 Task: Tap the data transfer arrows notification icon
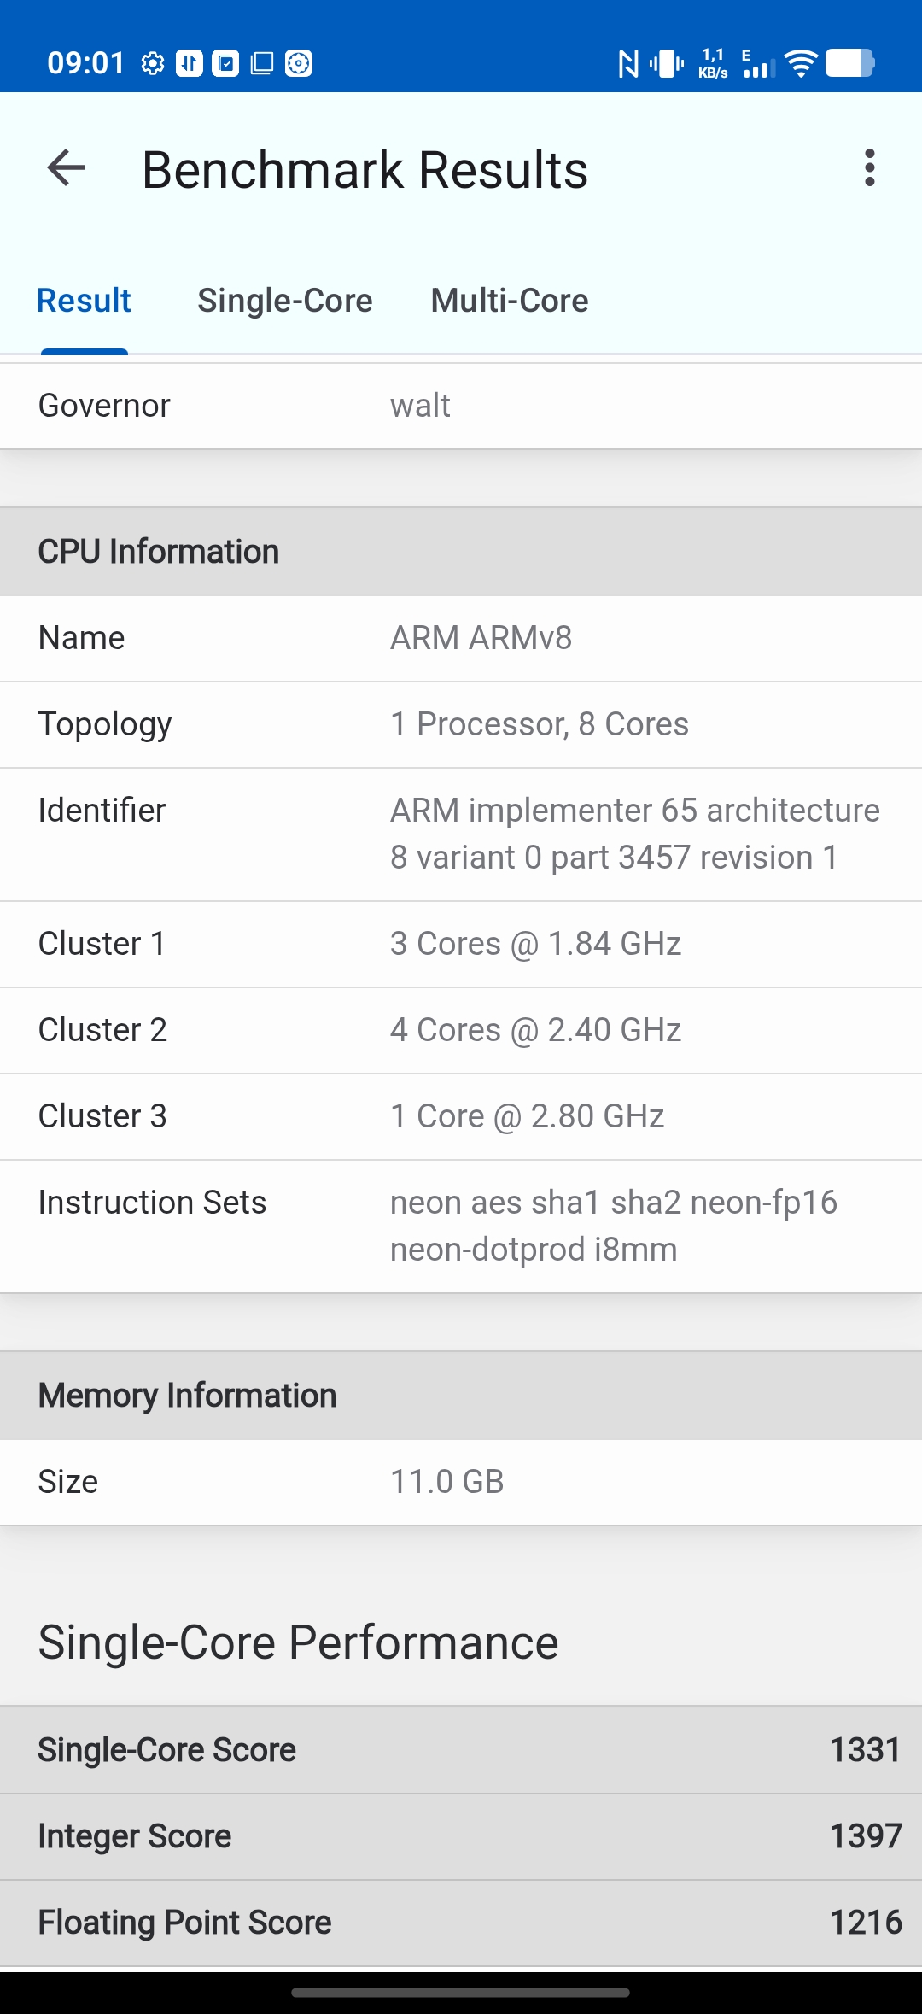pos(189,63)
